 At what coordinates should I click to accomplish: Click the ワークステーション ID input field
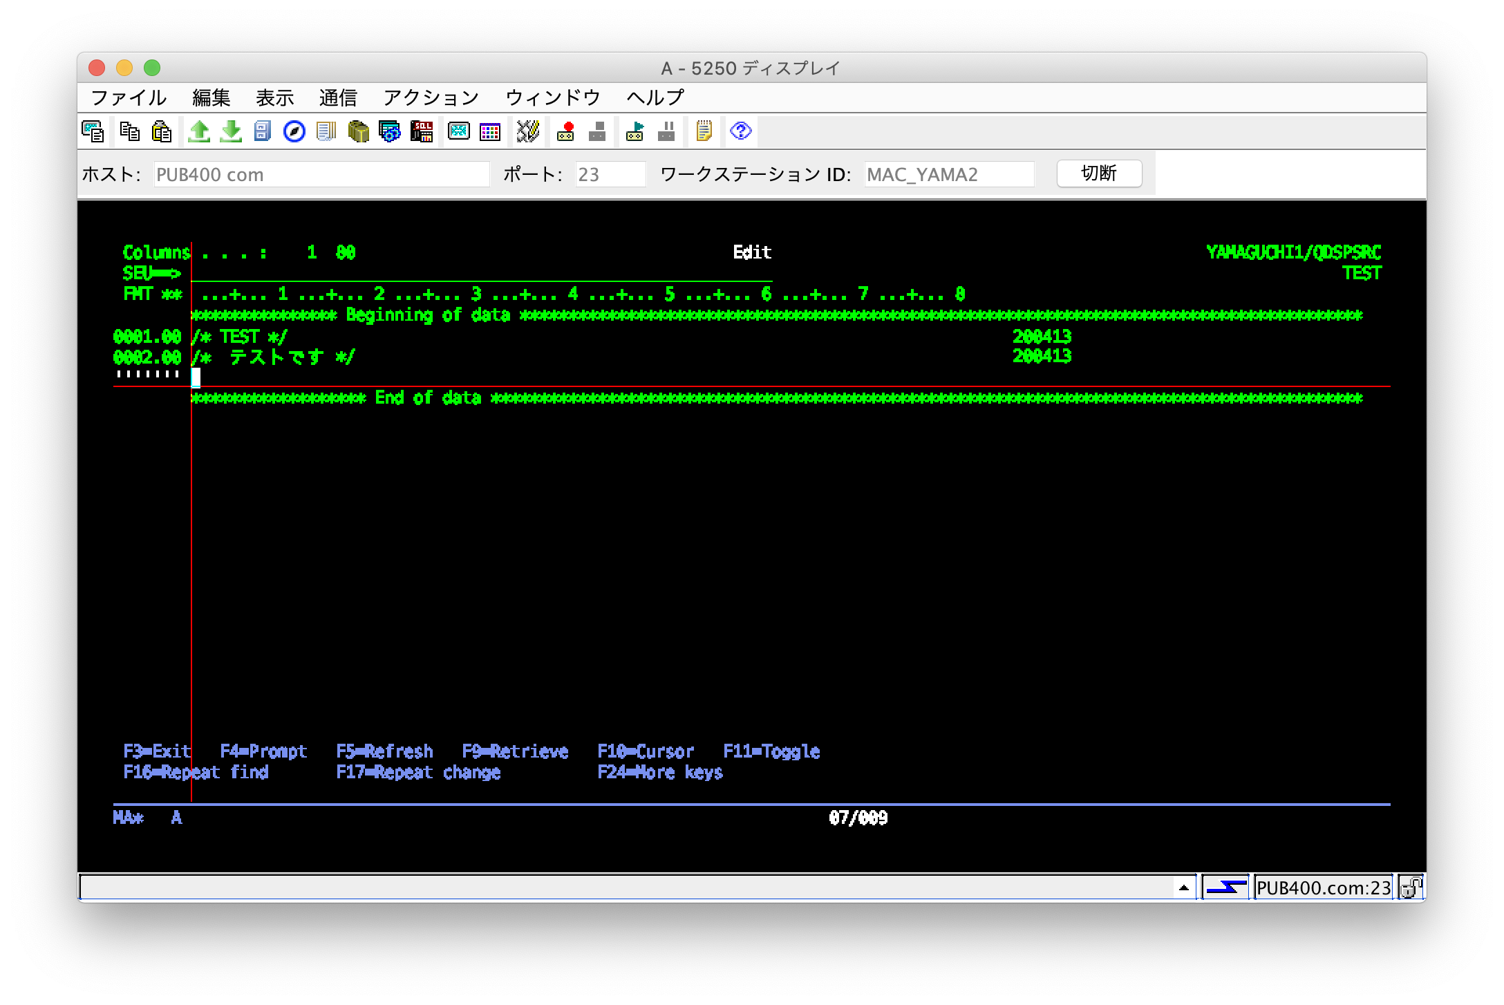point(948,174)
